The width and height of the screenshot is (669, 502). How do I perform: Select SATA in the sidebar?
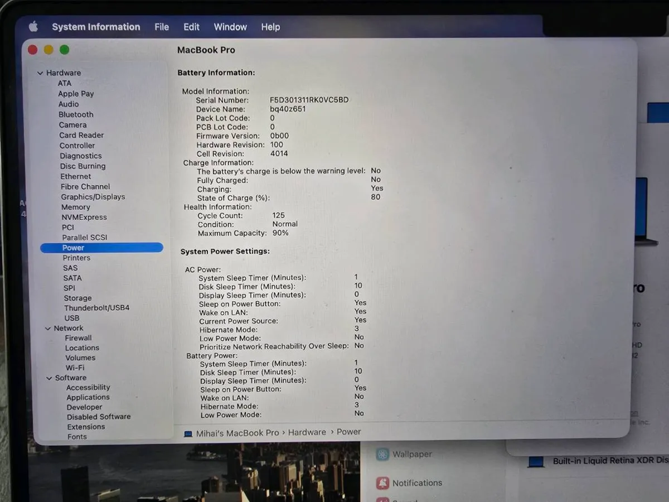pos(72,278)
